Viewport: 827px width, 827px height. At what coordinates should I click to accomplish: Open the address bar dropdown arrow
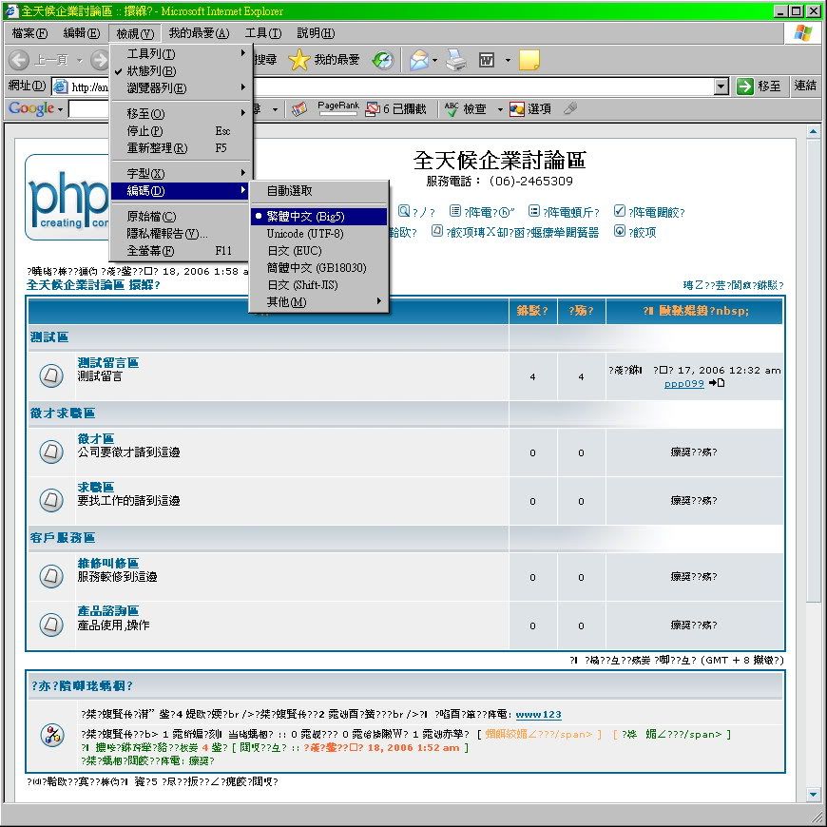(721, 86)
